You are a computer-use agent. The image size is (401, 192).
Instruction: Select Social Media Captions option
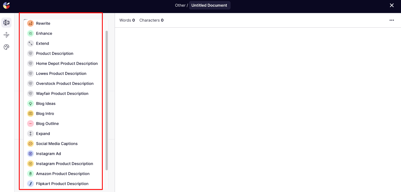(56, 144)
